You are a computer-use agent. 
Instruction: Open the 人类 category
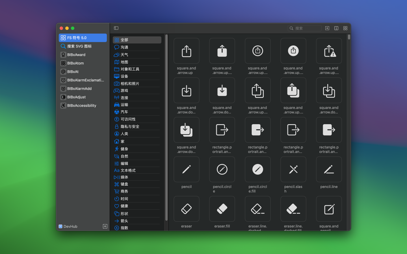(x=137, y=134)
